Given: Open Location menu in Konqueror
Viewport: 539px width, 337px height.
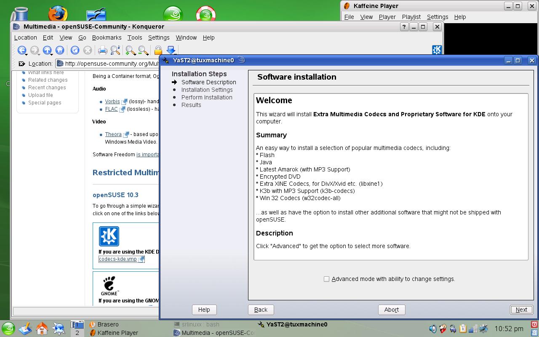Looking at the screenshot, I should 26,37.
